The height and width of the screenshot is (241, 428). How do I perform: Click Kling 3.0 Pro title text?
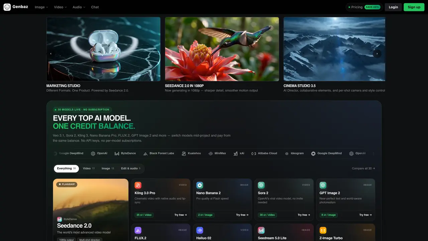point(145,193)
